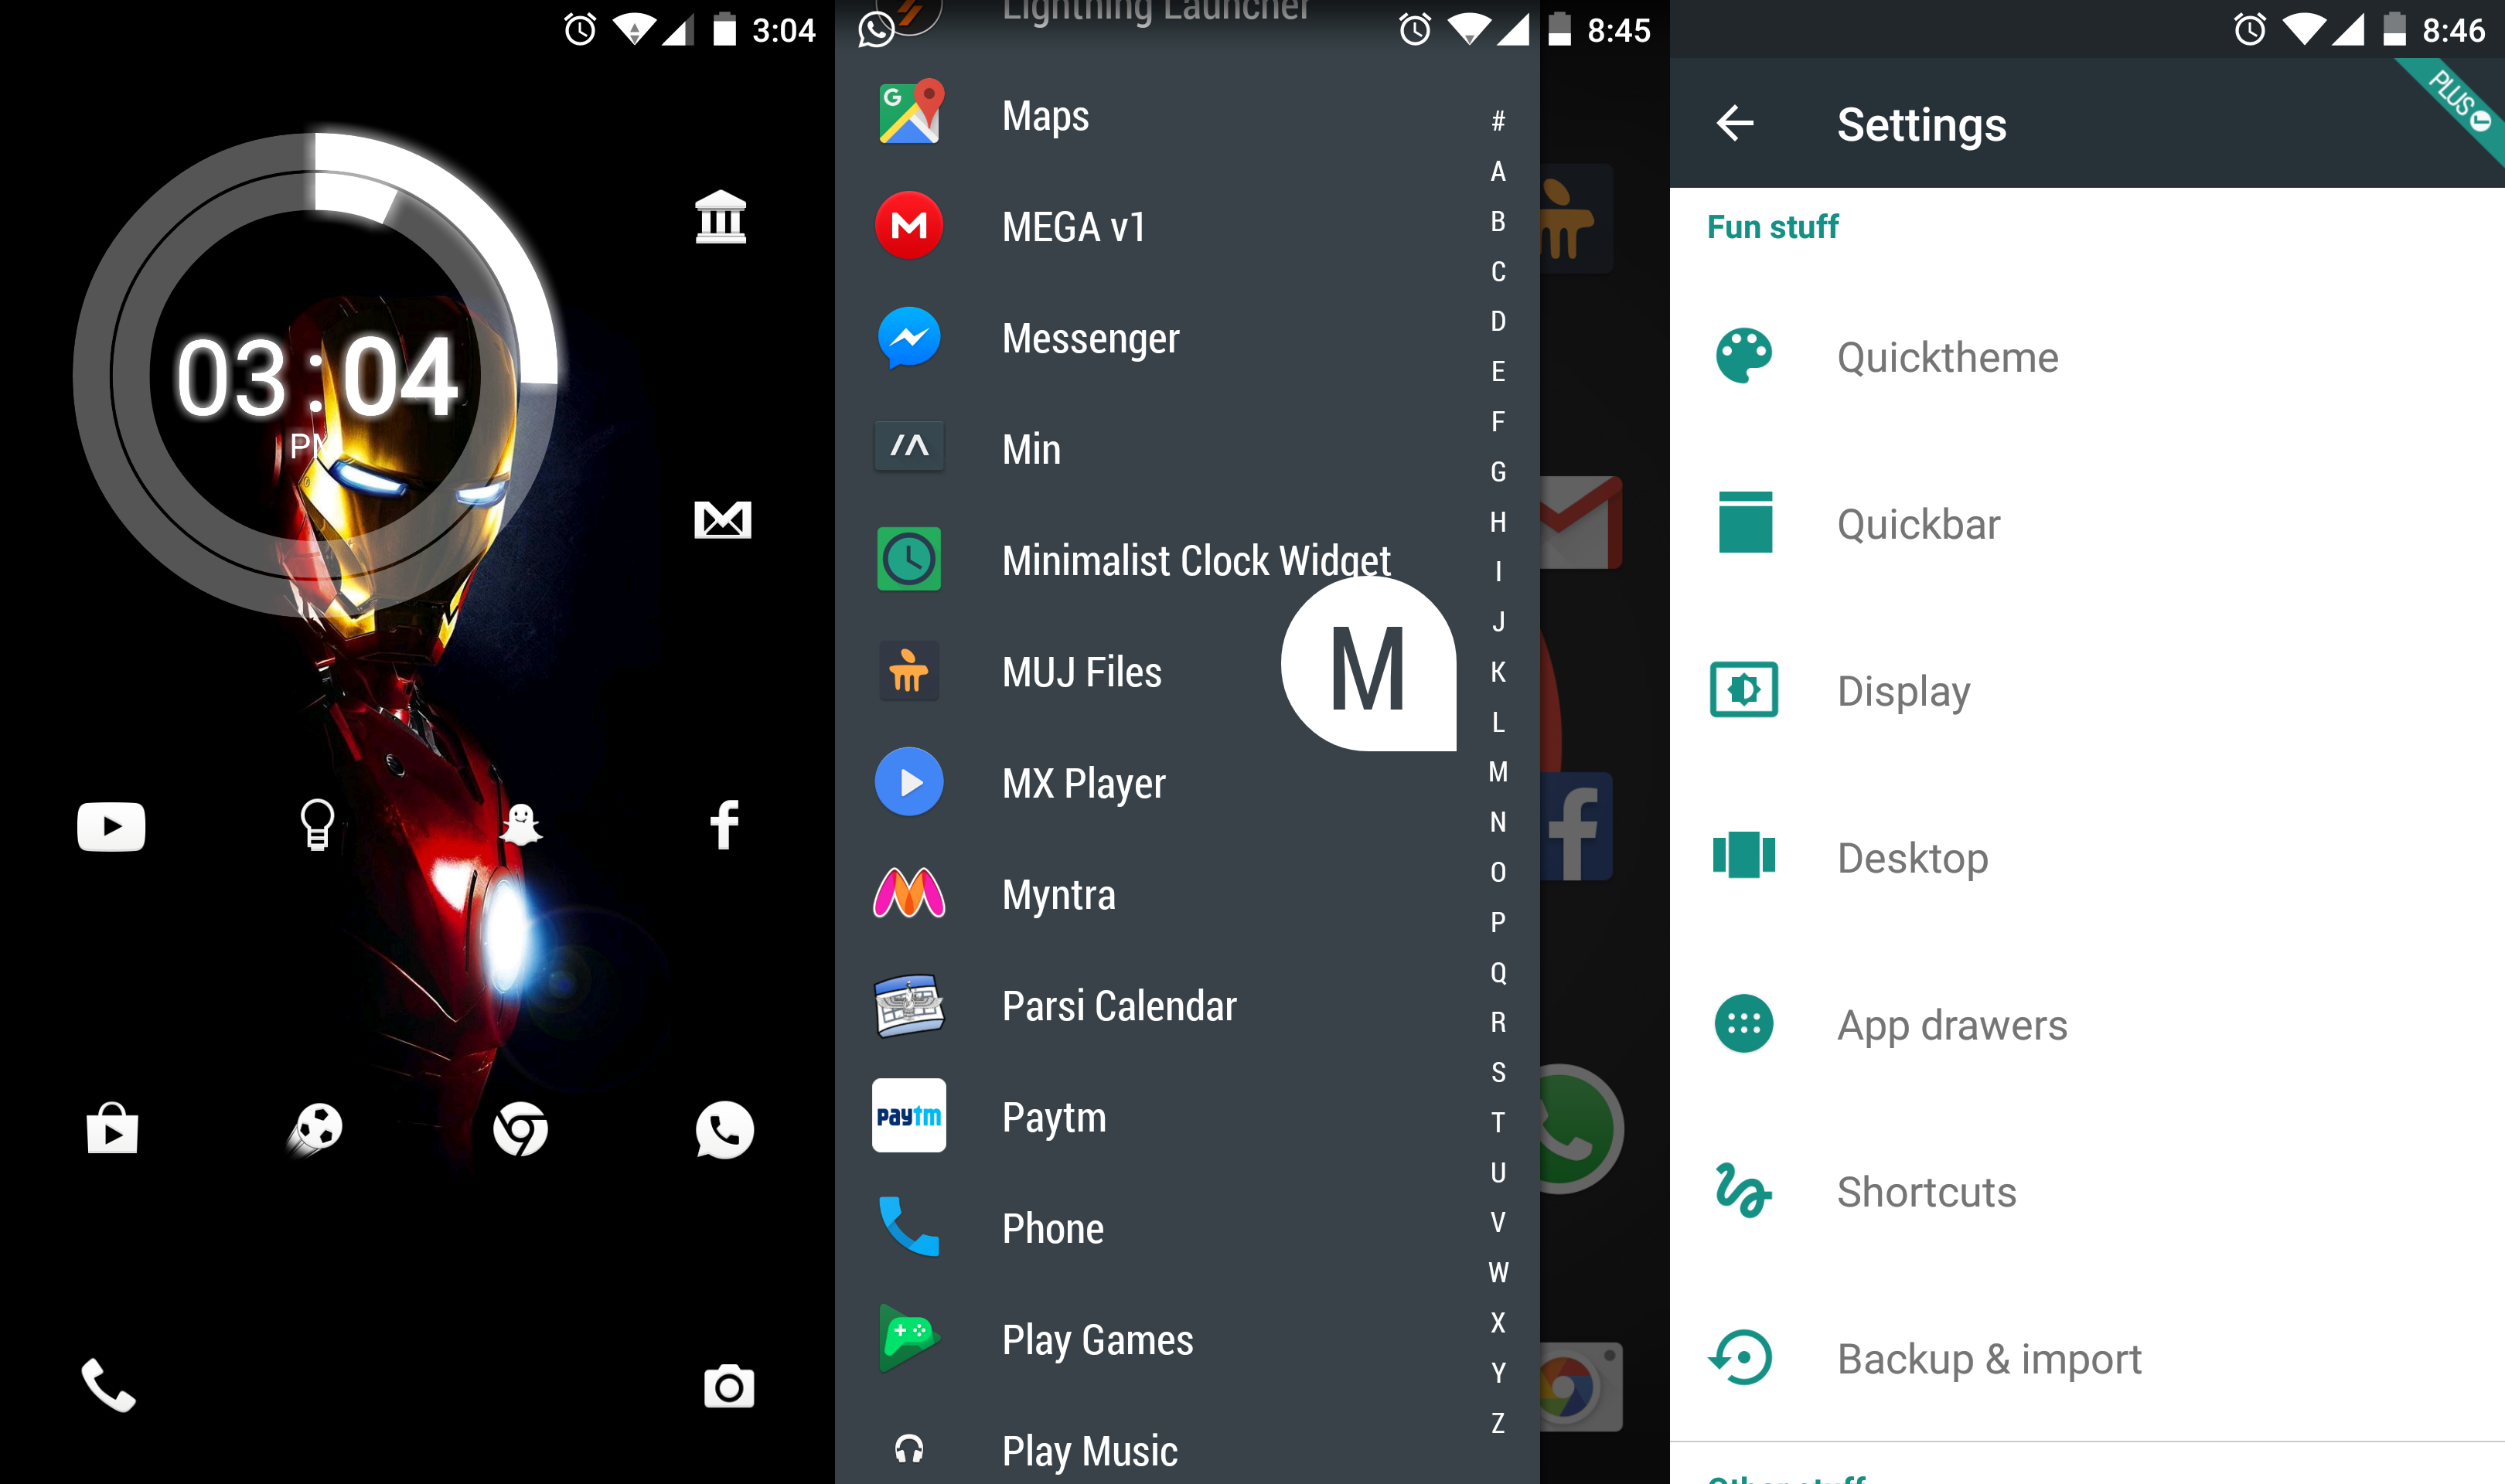This screenshot has width=2505, height=1484.
Task: Scroll alphabetical sidebar to letter Z
Action: pyautogui.click(x=1498, y=1422)
